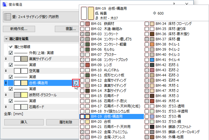Select BM-12 金属サイディング text
This screenshot has height=140, width=209.
108,80
